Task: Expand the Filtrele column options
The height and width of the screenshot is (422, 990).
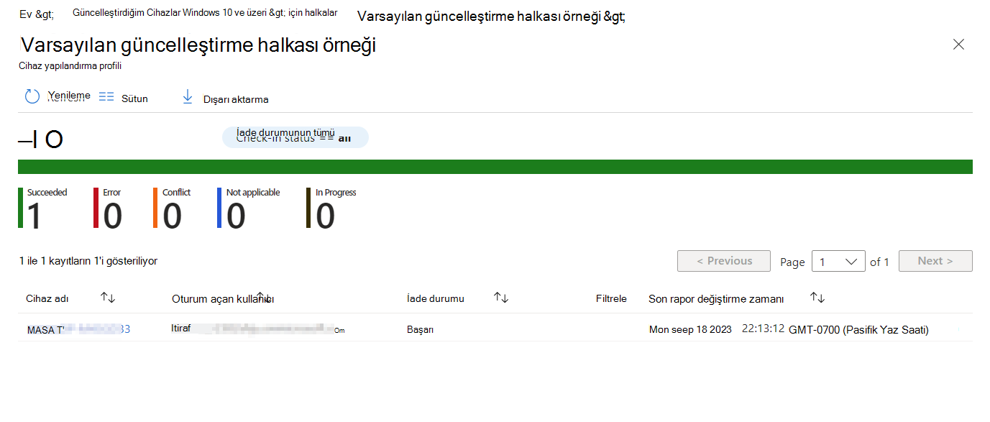Action: [610, 298]
